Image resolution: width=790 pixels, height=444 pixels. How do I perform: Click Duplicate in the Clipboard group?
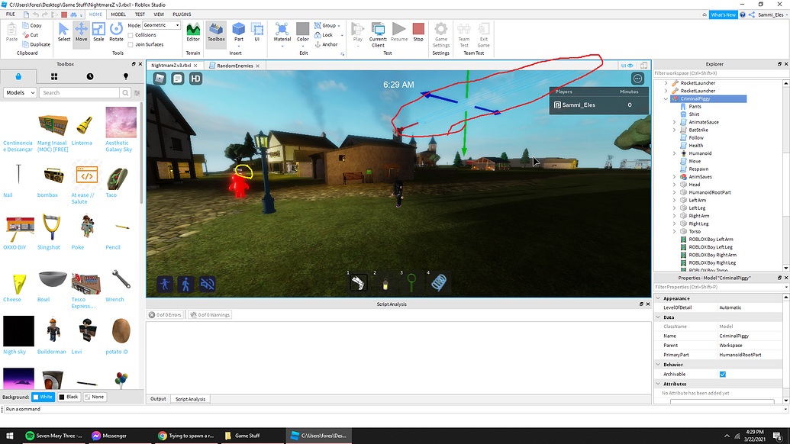37,44
